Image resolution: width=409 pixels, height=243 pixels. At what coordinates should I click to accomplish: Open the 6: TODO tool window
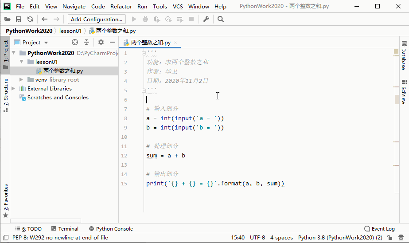pyautogui.click(x=28, y=229)
